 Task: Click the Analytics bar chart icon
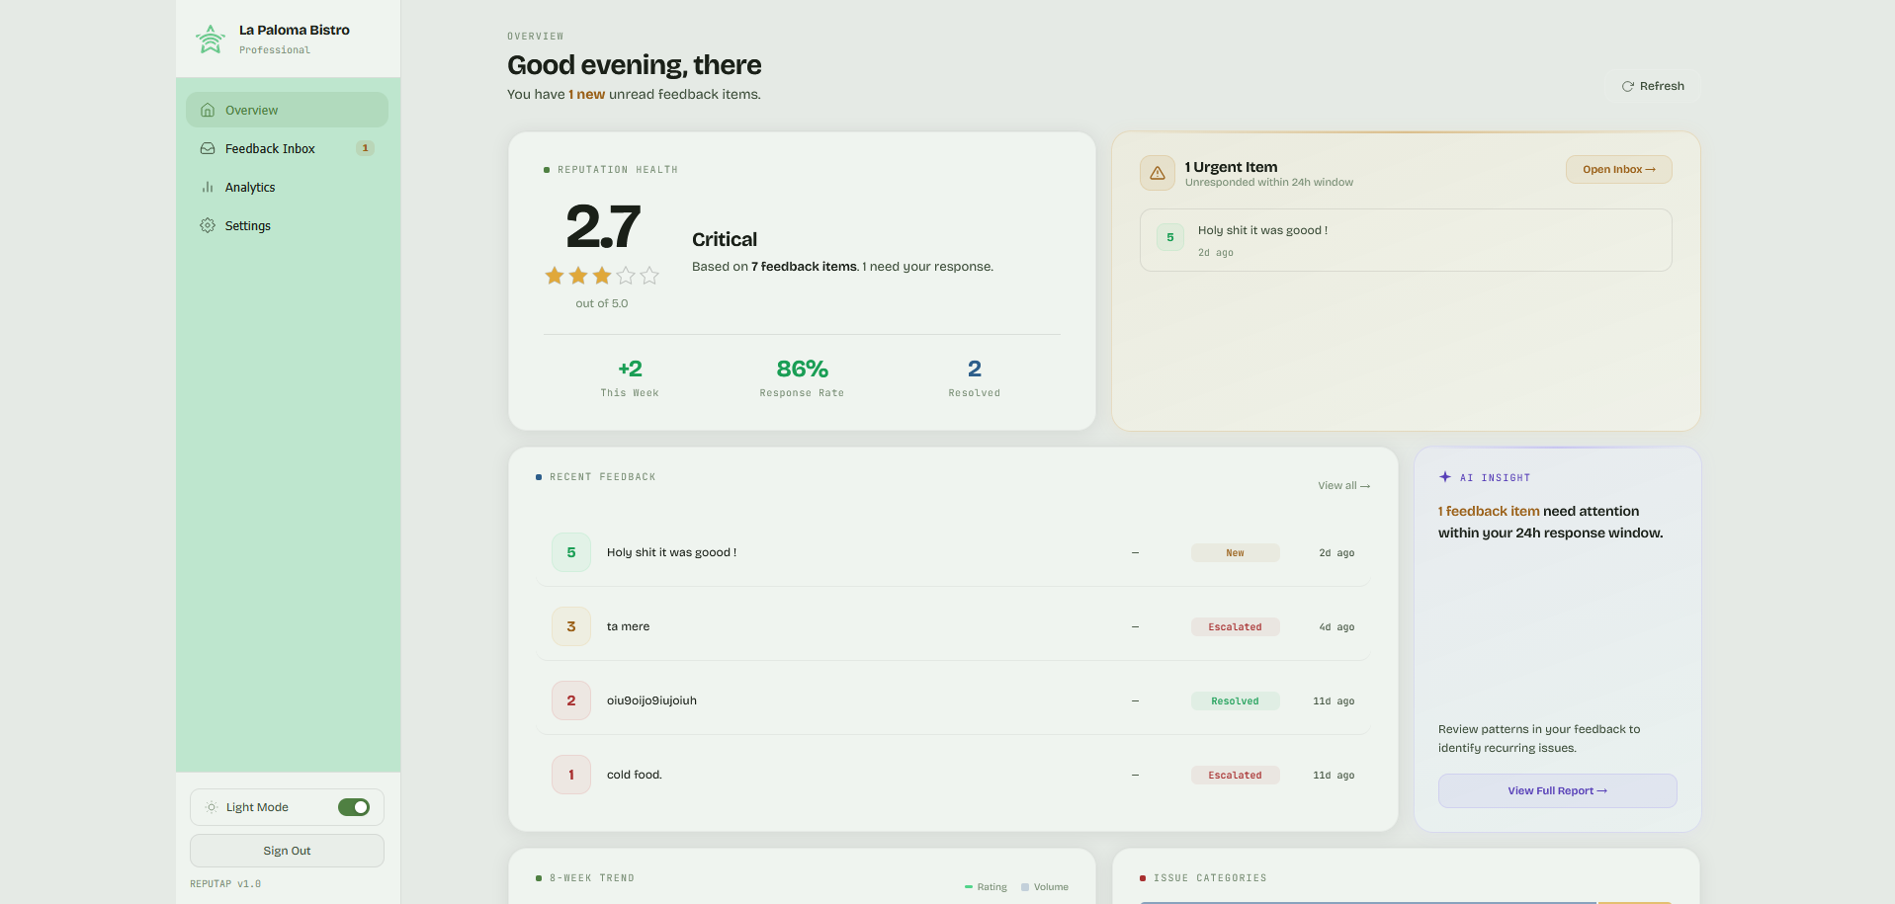tap(208, 187)
